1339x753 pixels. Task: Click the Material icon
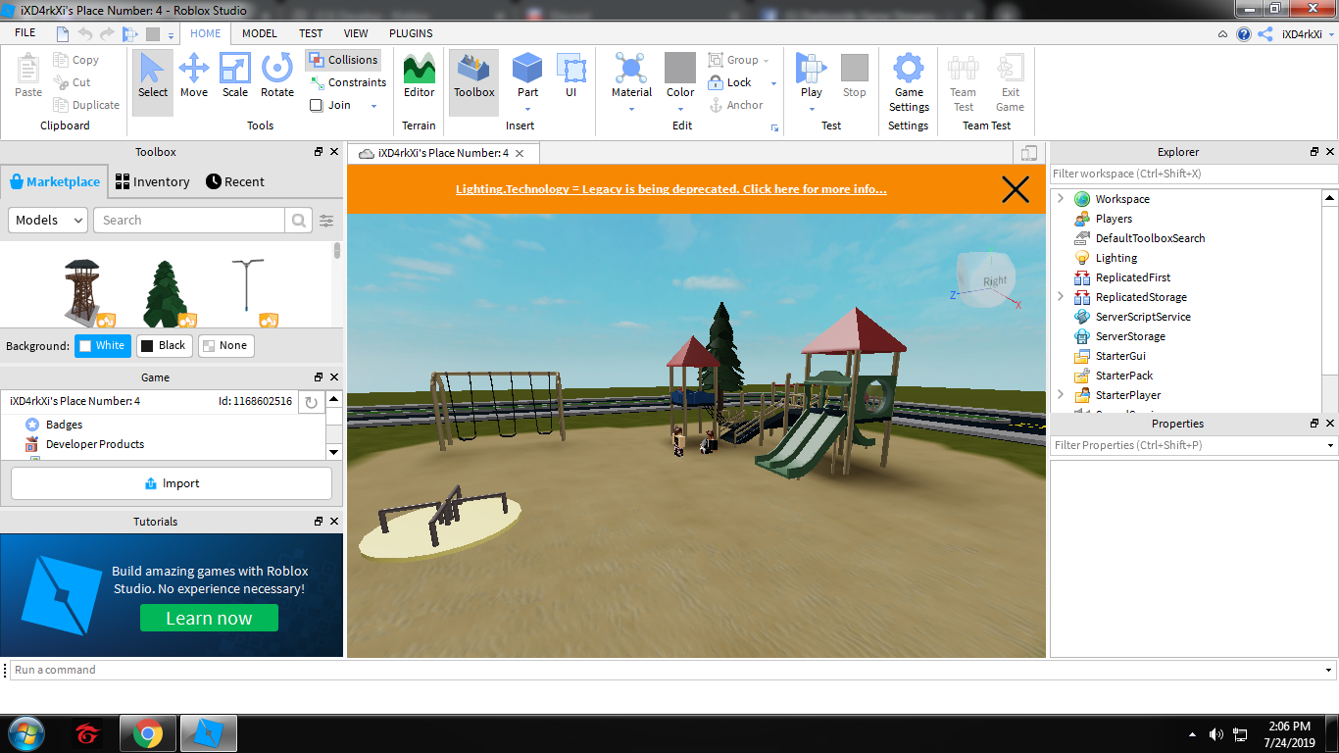coord(631,69)
